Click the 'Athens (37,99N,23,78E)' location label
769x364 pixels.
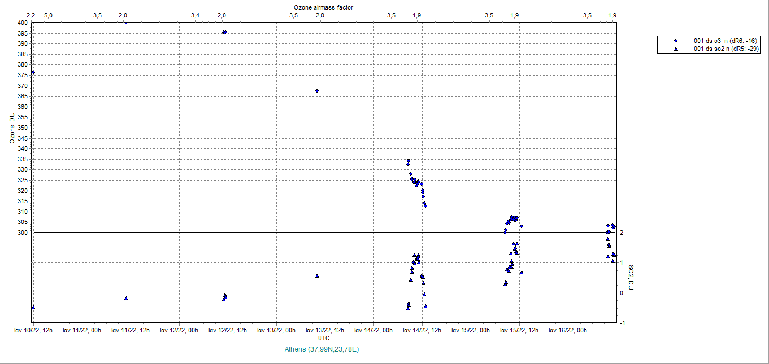tap(323, 349)
